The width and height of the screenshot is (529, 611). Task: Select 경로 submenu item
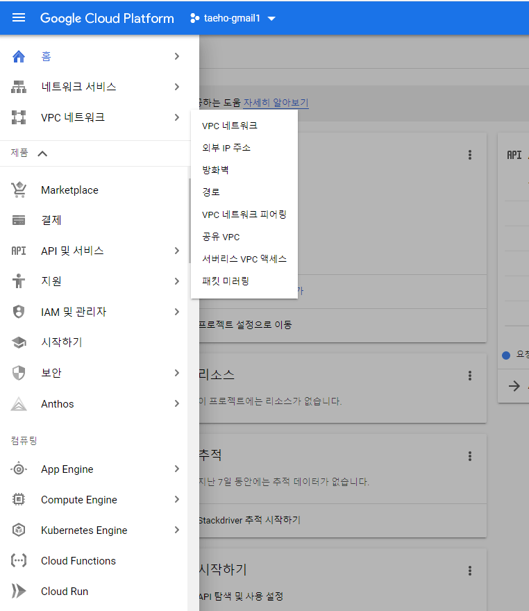[244, 192]
